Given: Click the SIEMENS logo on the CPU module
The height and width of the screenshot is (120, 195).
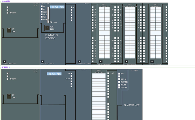Looking at the screenshot, I should click(x=57, y=7).
